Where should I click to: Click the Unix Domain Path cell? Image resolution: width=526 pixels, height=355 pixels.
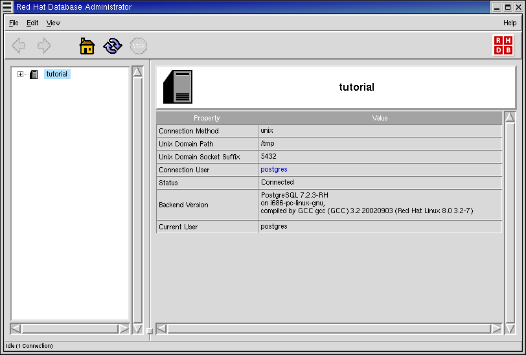207,144
